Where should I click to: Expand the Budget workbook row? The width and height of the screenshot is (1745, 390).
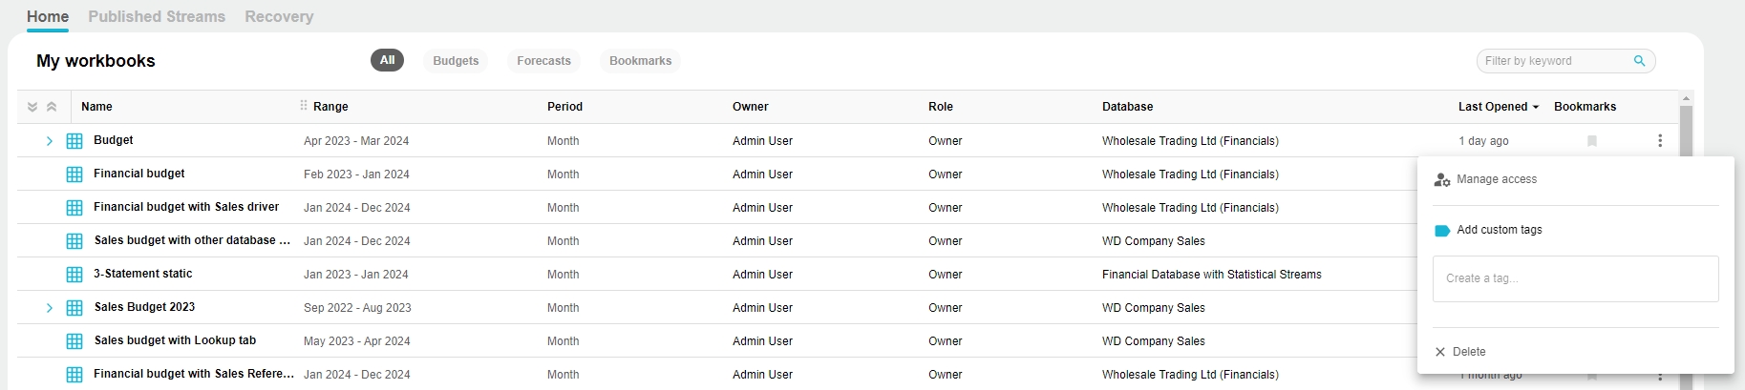click(50, 141)
